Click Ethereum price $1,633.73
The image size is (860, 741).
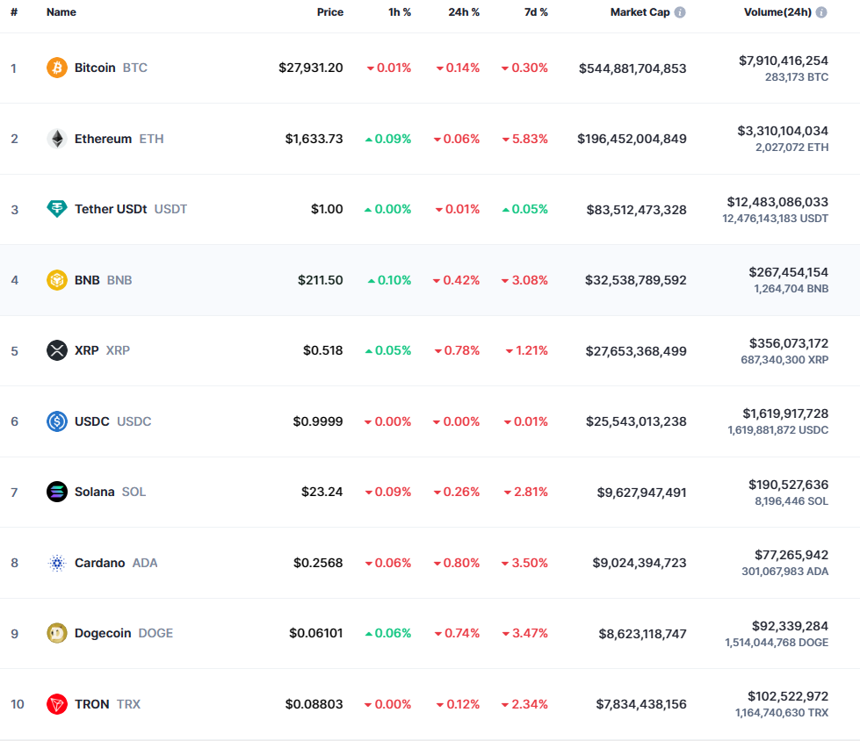click(314, 139)
